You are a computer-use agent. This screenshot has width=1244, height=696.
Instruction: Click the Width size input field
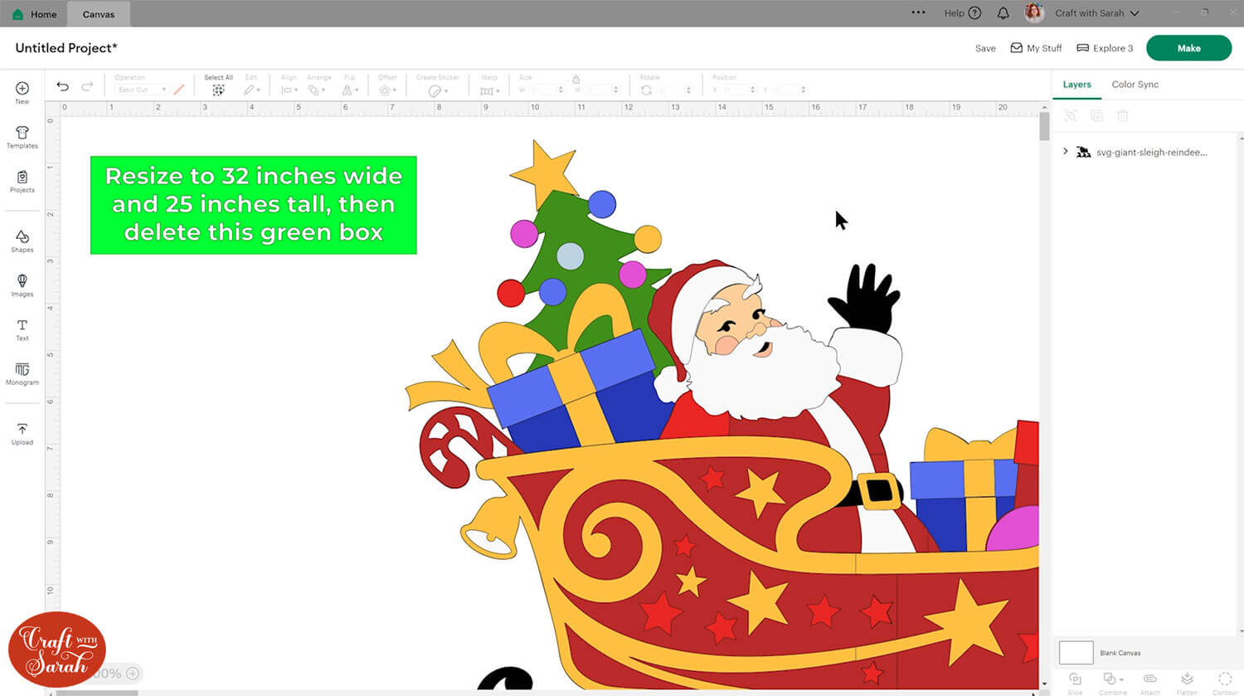[x=547, y=90]
